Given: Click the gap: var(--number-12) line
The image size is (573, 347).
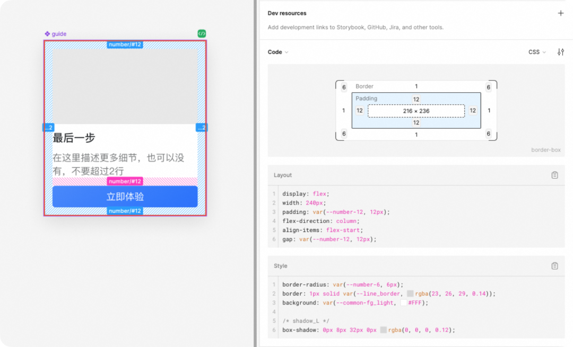Looking at the screenshot, I should click(329, 239).
